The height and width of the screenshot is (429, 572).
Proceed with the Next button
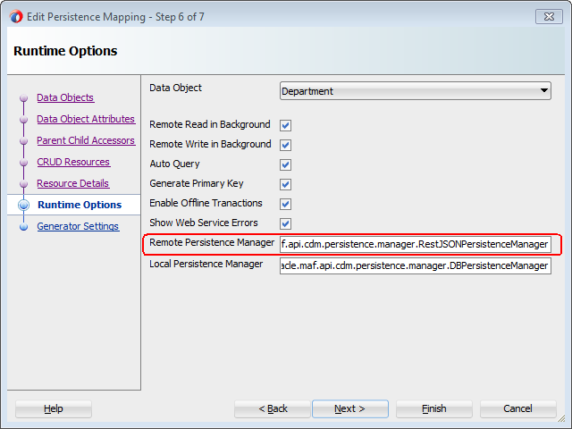point(350,408)
